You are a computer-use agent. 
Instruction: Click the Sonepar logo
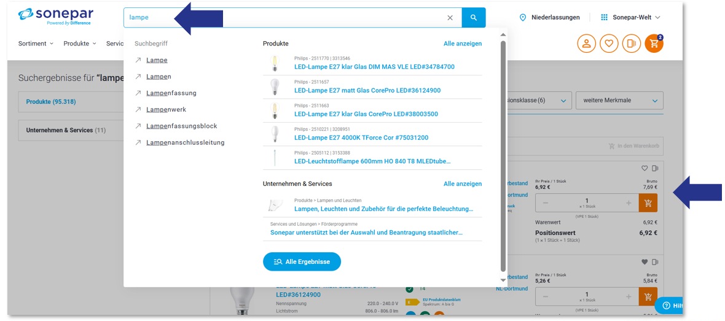pos(55,16)
